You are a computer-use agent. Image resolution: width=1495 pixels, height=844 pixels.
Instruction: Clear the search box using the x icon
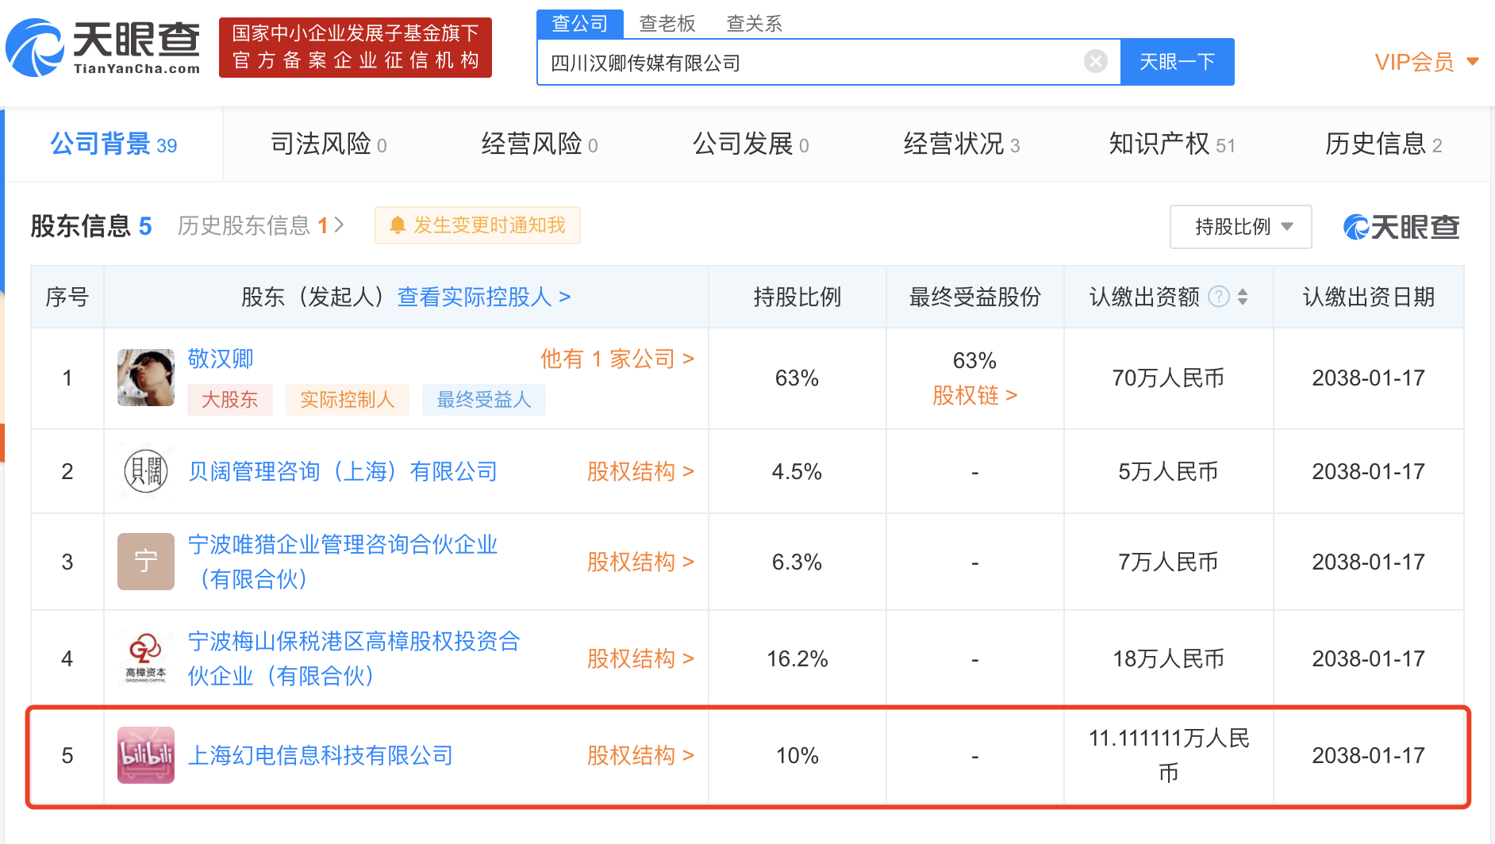[1096, 61]
